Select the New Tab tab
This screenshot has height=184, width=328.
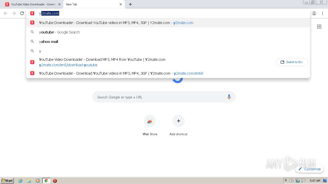94,4
